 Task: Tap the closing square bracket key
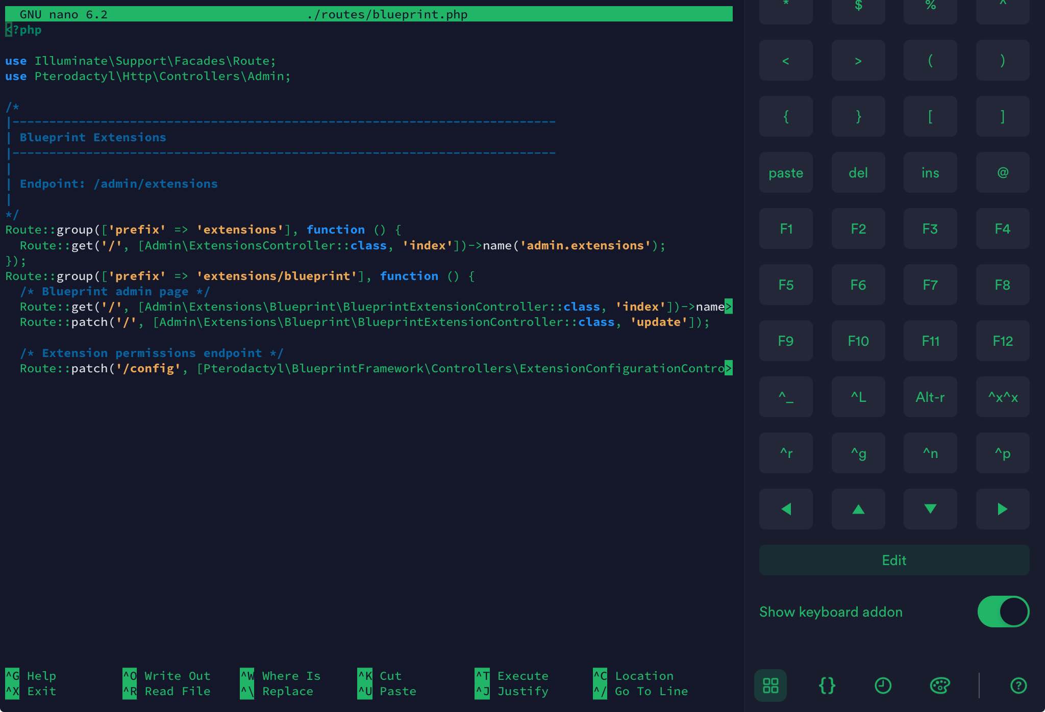[x=1003, y=116]
